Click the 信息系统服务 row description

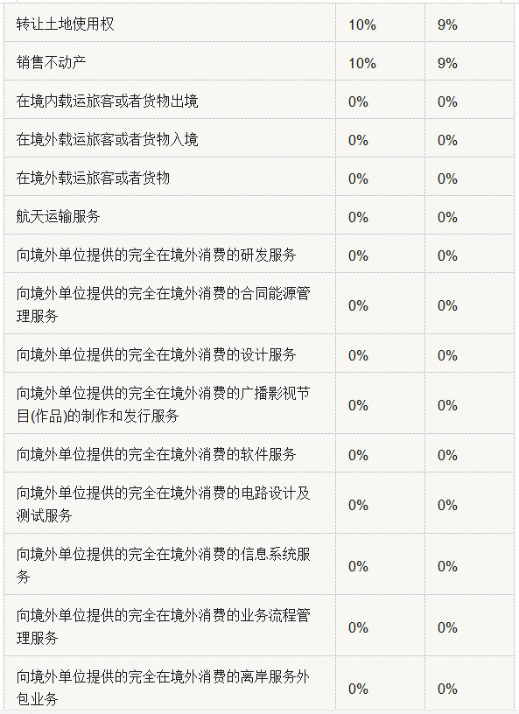[164, 565]
